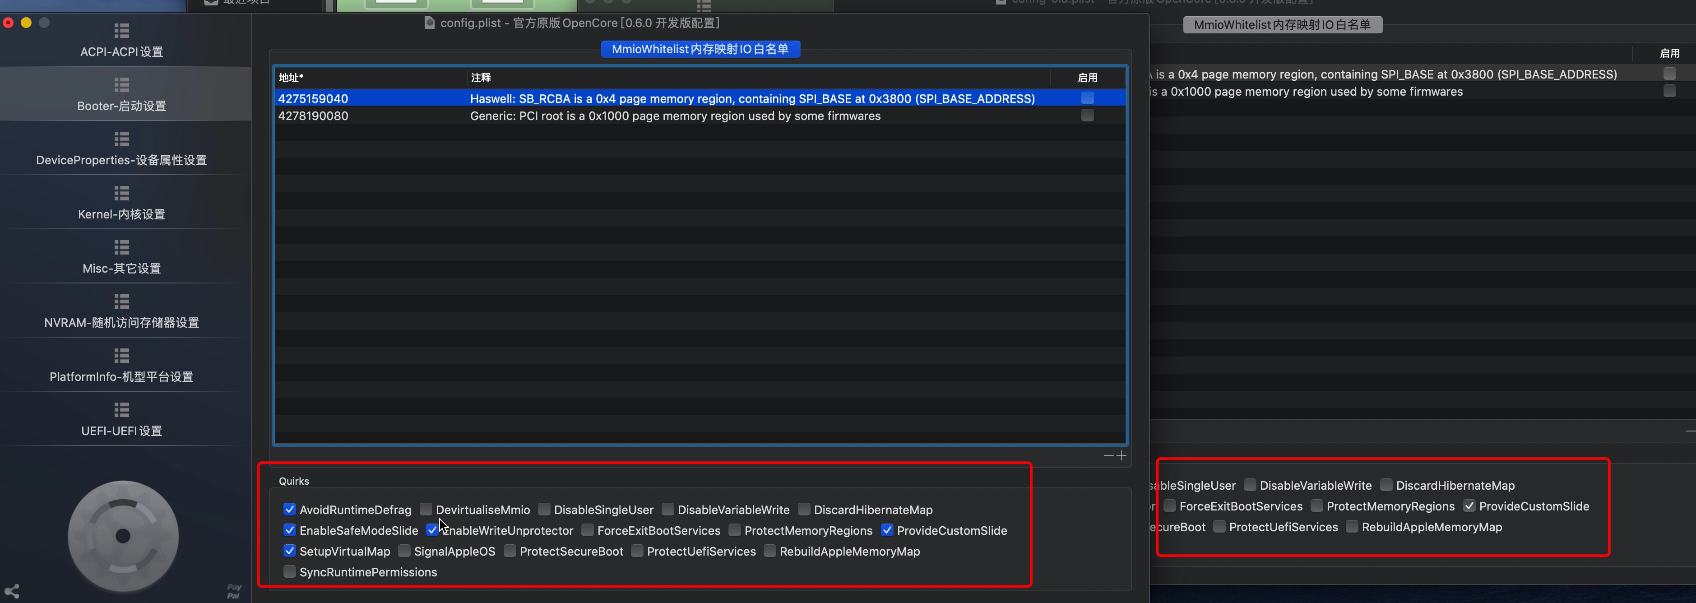Select the 'Generic: PCI root' comment cell
Screen dimensions: 1696x603
point(675,116)
